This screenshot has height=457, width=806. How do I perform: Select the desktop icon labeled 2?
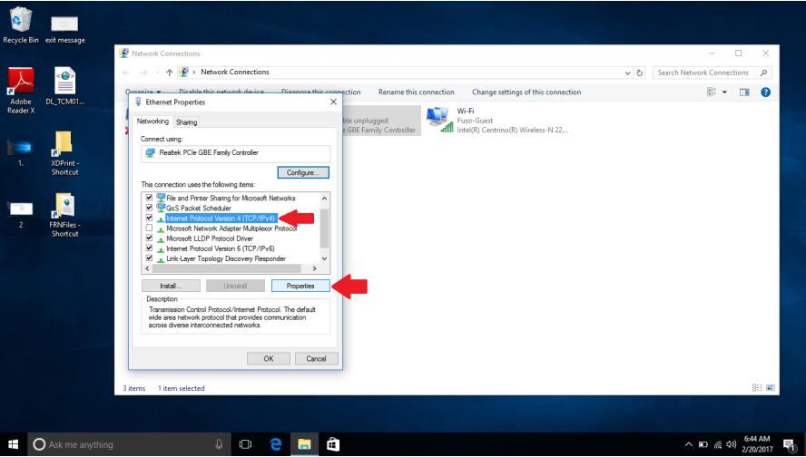click(x=21, y=214)
